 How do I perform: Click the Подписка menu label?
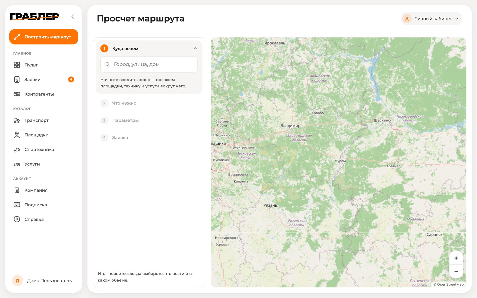click(36, 205)
